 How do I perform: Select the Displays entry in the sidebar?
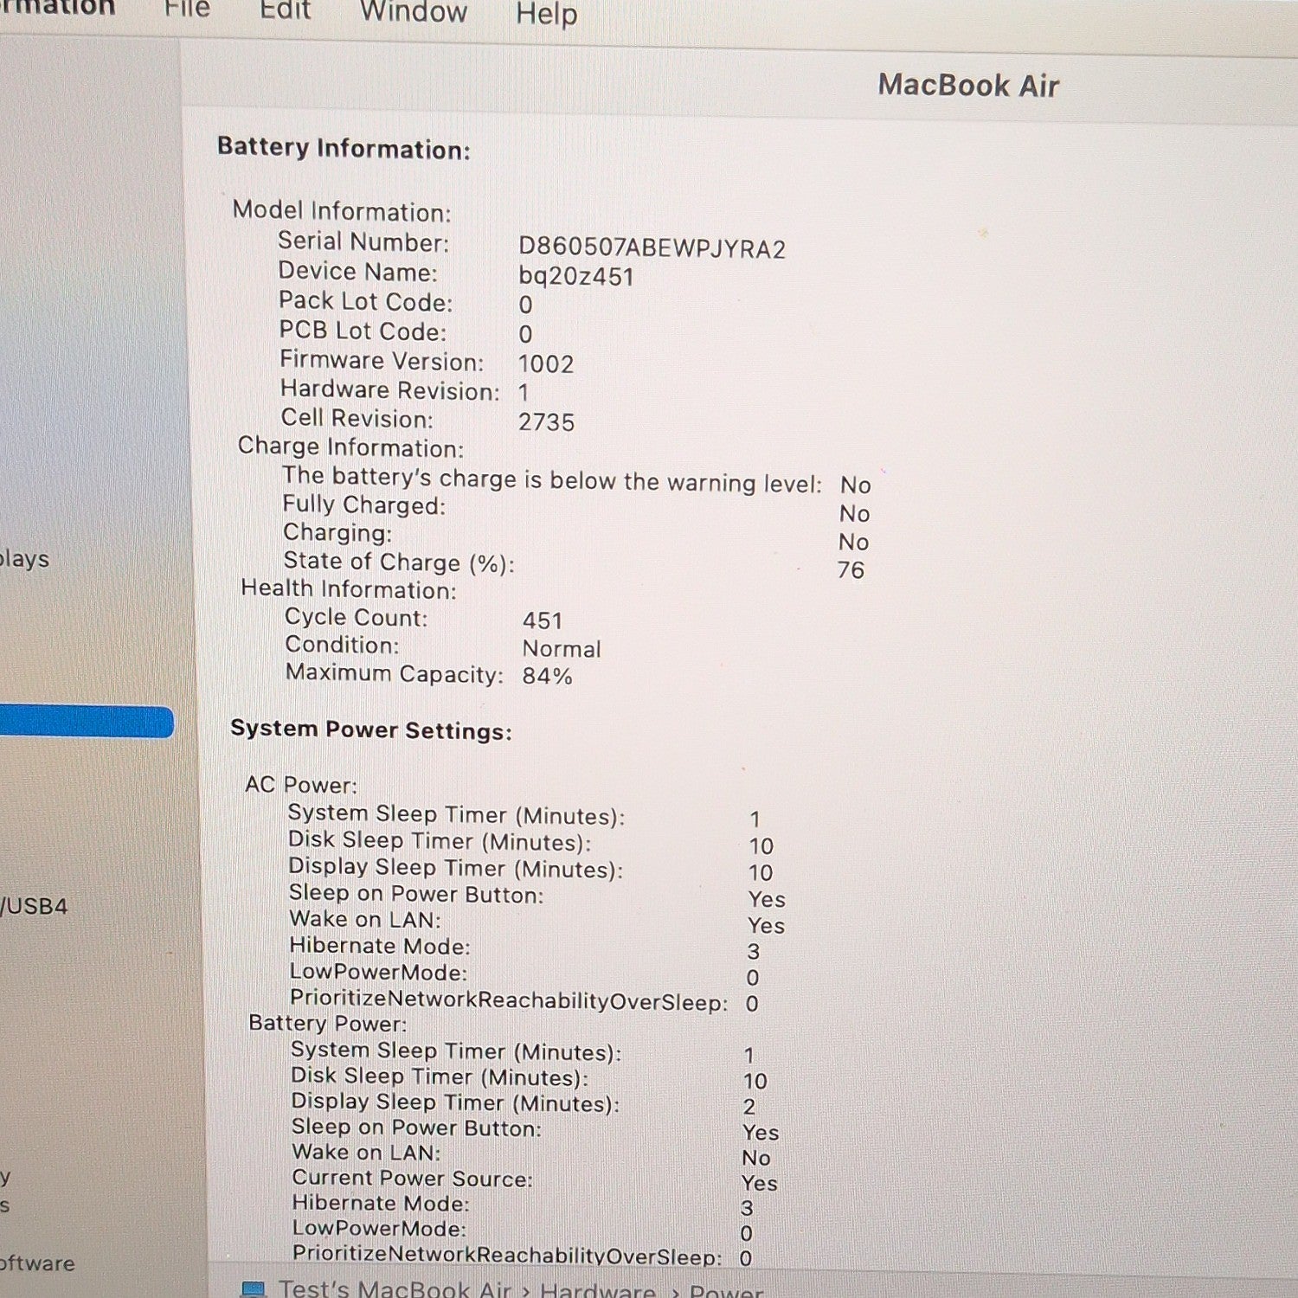click(x=24, y=559)
